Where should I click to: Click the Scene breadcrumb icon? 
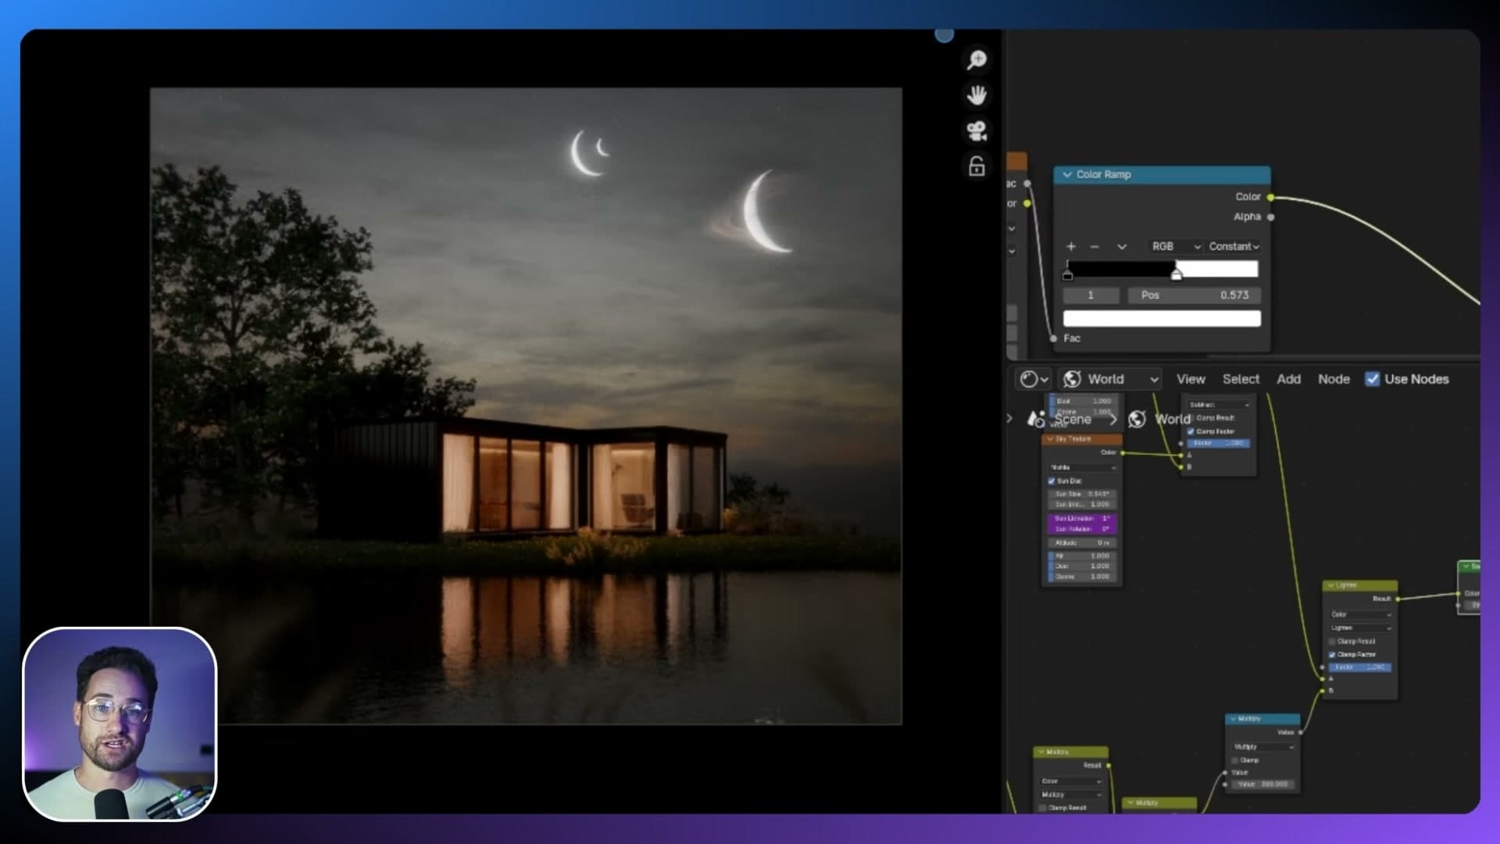click(x=1036, y=419)
